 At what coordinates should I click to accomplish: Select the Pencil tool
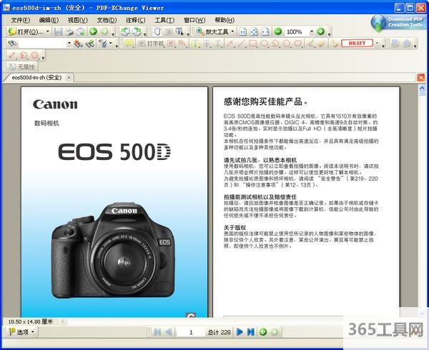[310, 44]
